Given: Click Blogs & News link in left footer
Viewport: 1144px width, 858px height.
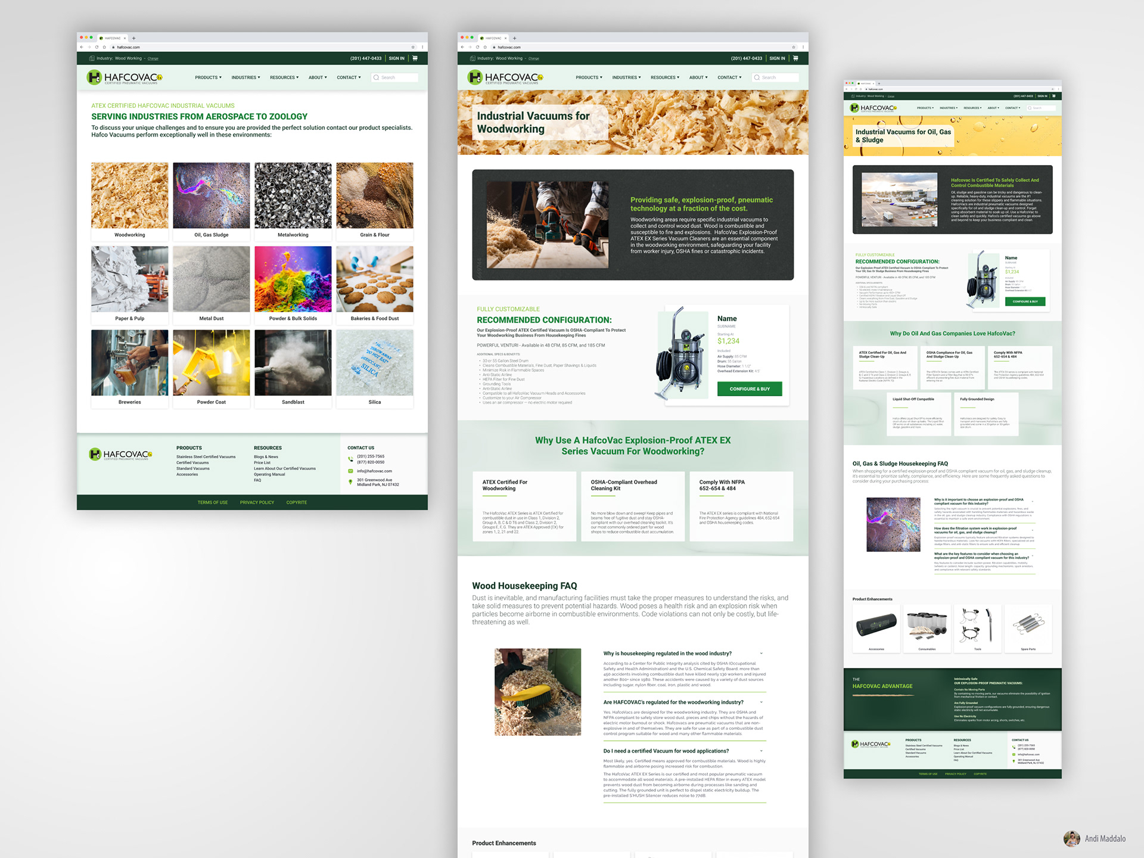Looking at the screenshot, I should click(266, 457).
